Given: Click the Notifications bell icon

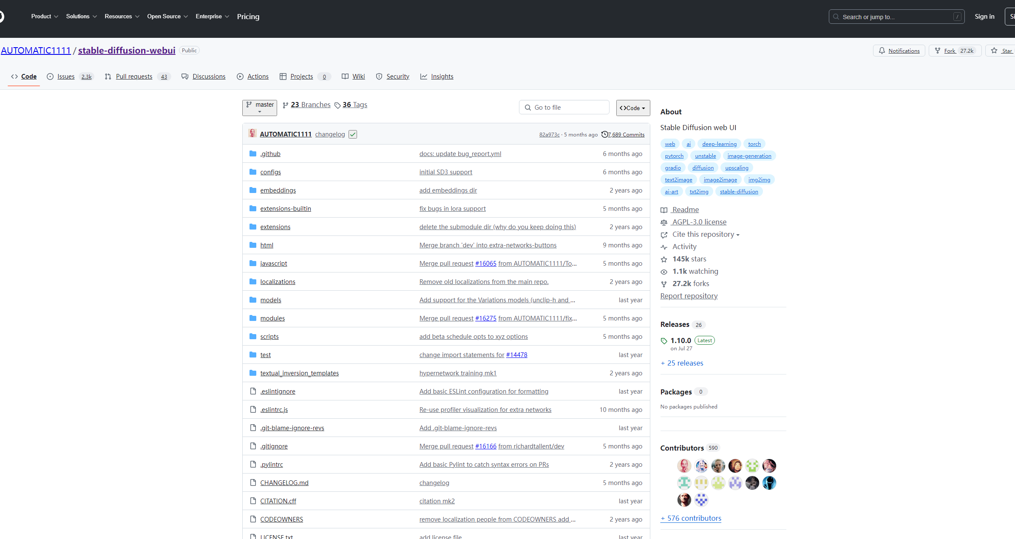Looking at the screenshot, I should pos(882,51).
